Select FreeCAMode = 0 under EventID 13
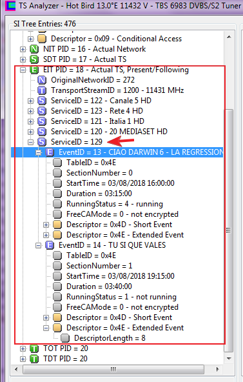Screen dimensions: 243x382 pyautogui.click(x=122, y=214)
